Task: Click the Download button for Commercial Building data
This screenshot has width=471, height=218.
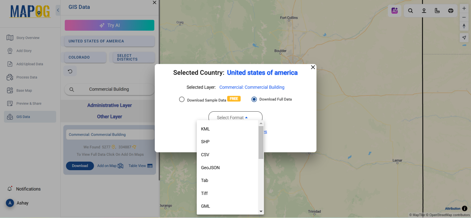Action: [x=80, y=166]
